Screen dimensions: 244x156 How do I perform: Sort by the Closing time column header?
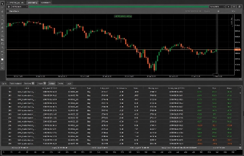(176, 88)
